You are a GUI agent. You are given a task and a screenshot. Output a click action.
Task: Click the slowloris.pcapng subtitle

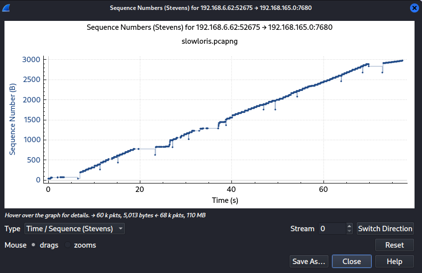[210, 41]
